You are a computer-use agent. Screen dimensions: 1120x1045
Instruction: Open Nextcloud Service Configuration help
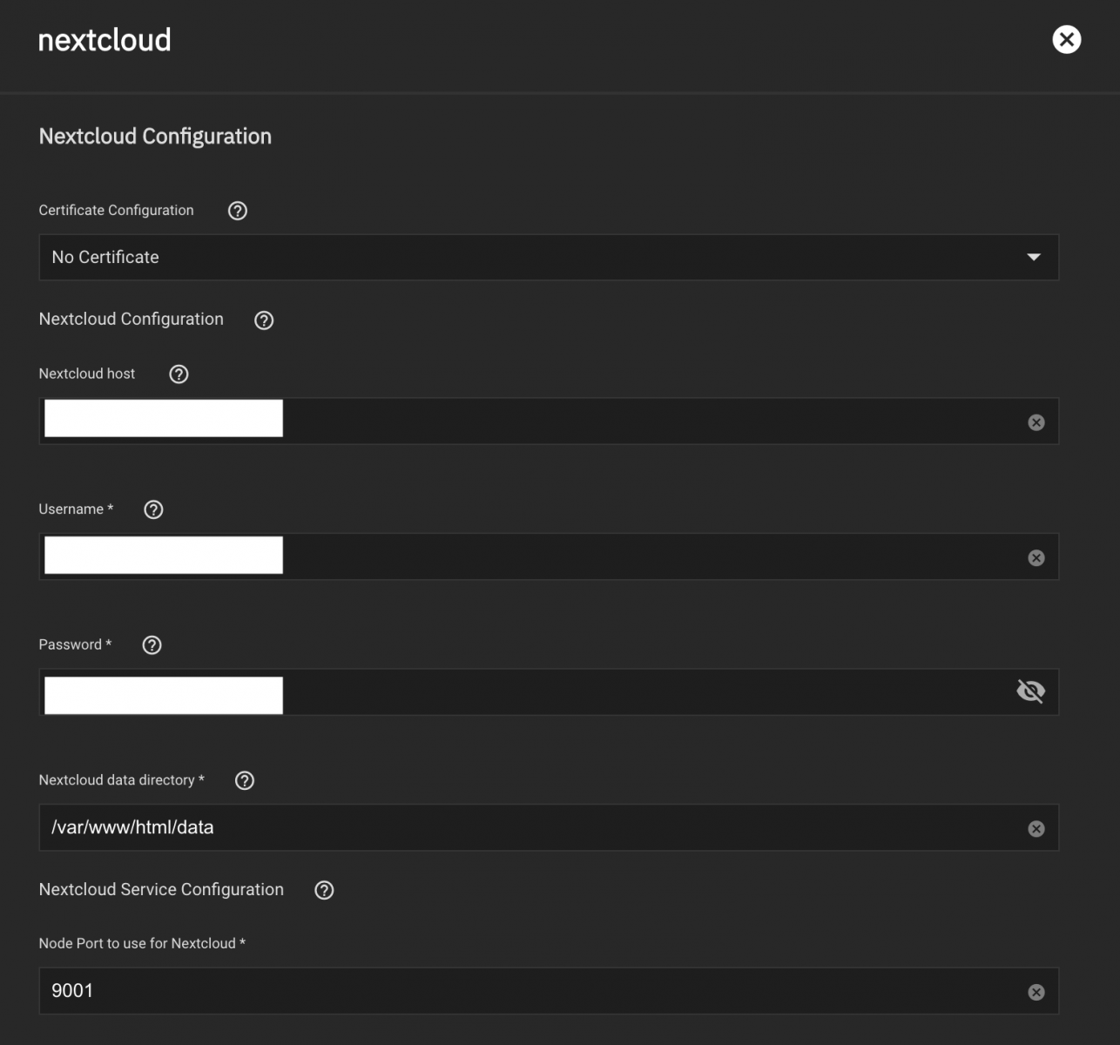click(x=324, y=890)
